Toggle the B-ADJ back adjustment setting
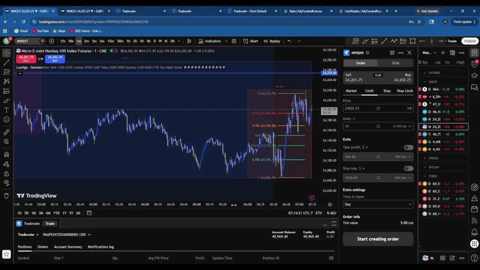Viewport: 480px width, 270px height. [x=331, y=213]
